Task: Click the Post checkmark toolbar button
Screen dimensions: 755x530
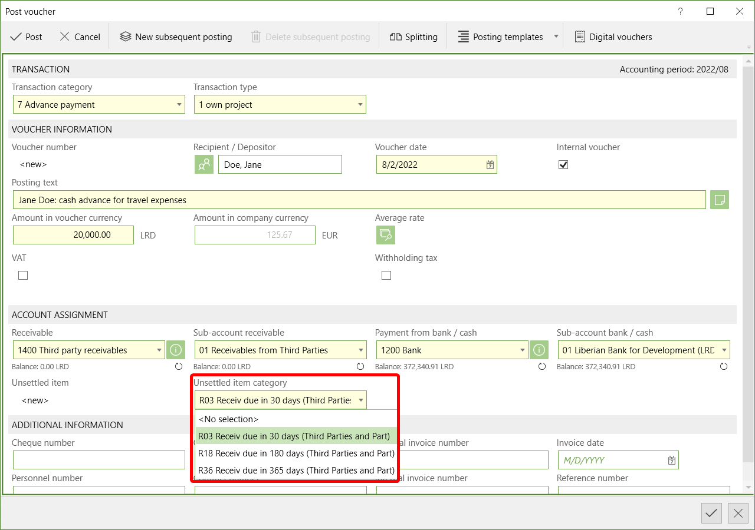Action: point(27,37)
